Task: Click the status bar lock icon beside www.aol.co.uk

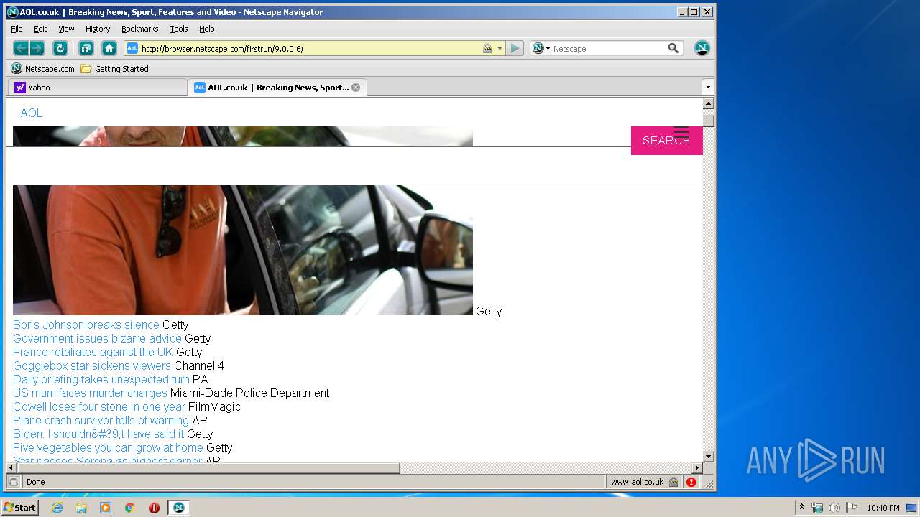Action: tap(673, 482)
